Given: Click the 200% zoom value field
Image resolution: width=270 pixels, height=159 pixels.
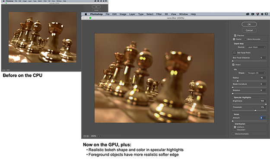Looking at the screenshot, I should pos(94,136).
